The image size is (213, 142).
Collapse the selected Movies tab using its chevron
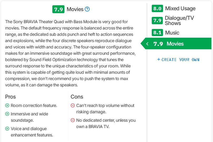(147, 44)
